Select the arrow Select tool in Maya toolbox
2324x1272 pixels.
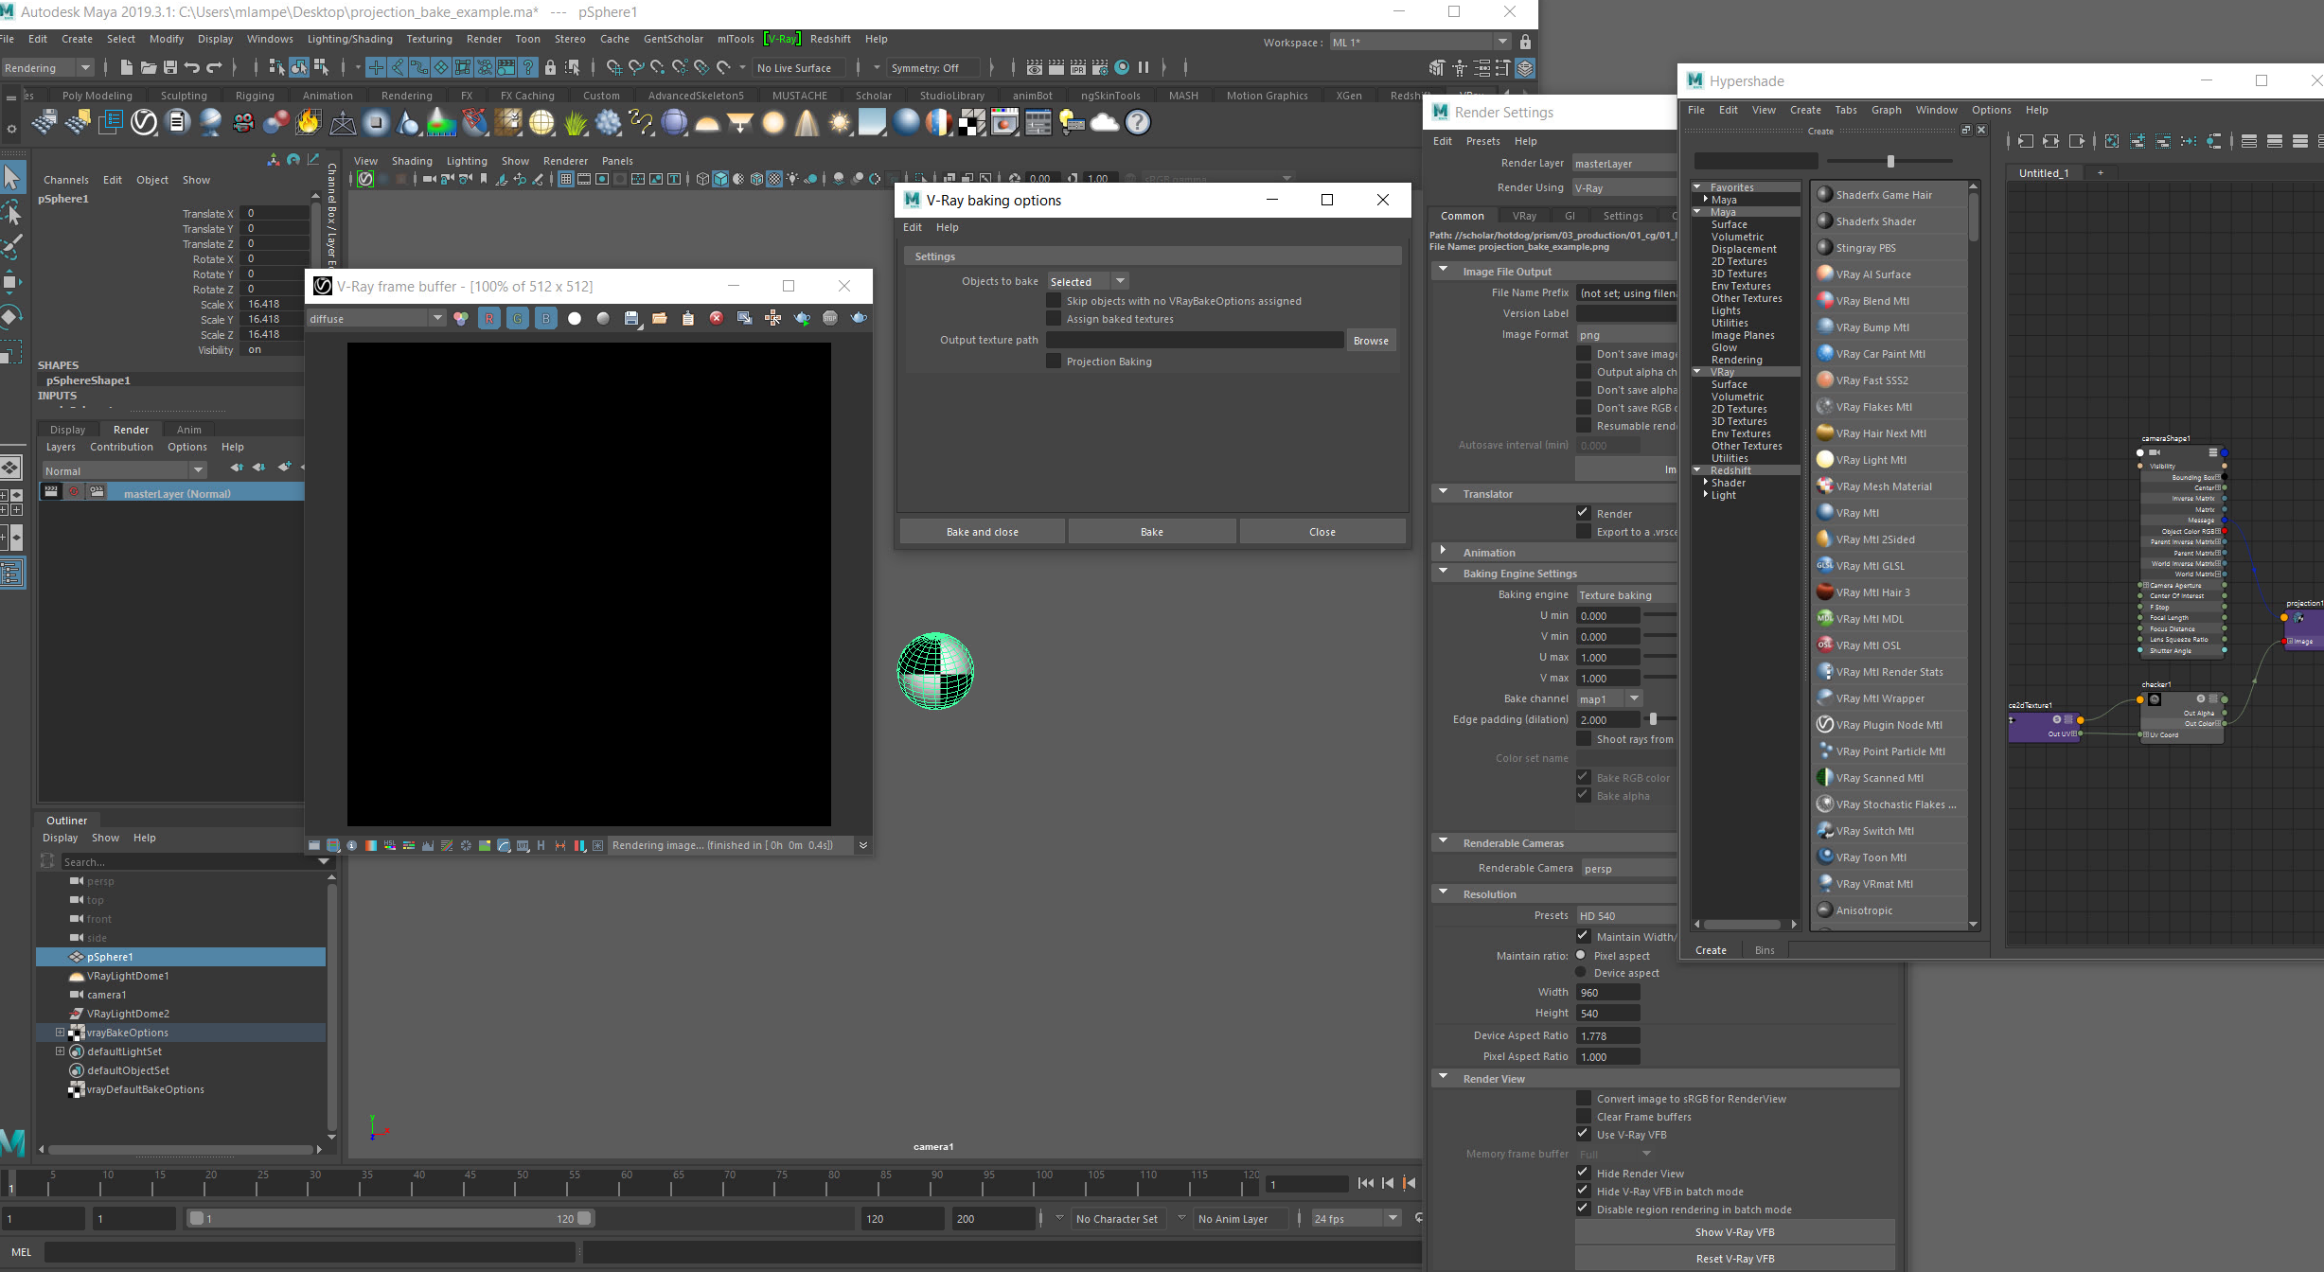[x=11, y=177]
